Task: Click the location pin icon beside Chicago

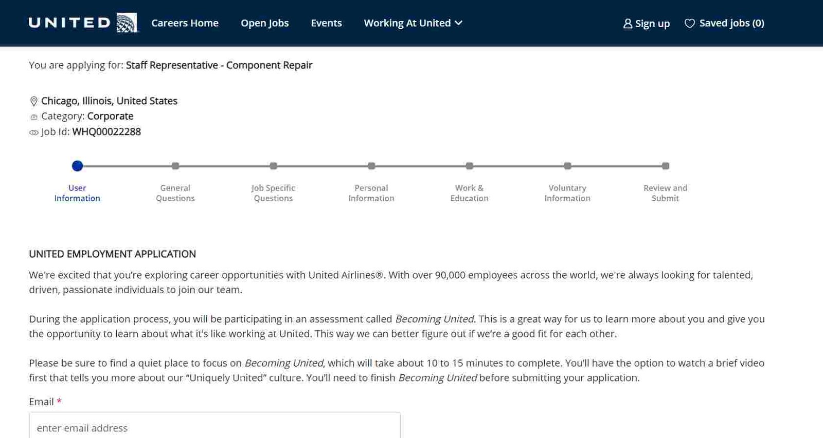Action: (x=34, y=101)
